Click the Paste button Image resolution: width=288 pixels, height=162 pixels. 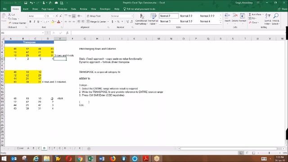point(4,18)
